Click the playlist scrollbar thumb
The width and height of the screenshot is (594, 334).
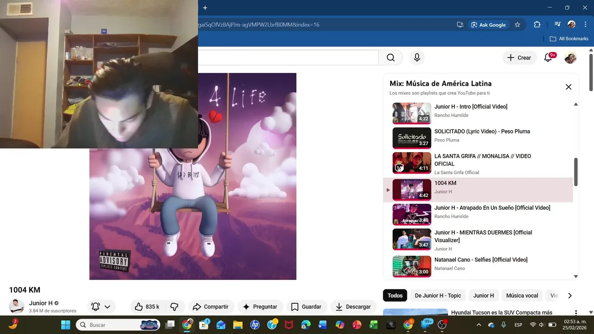point(576,172)
